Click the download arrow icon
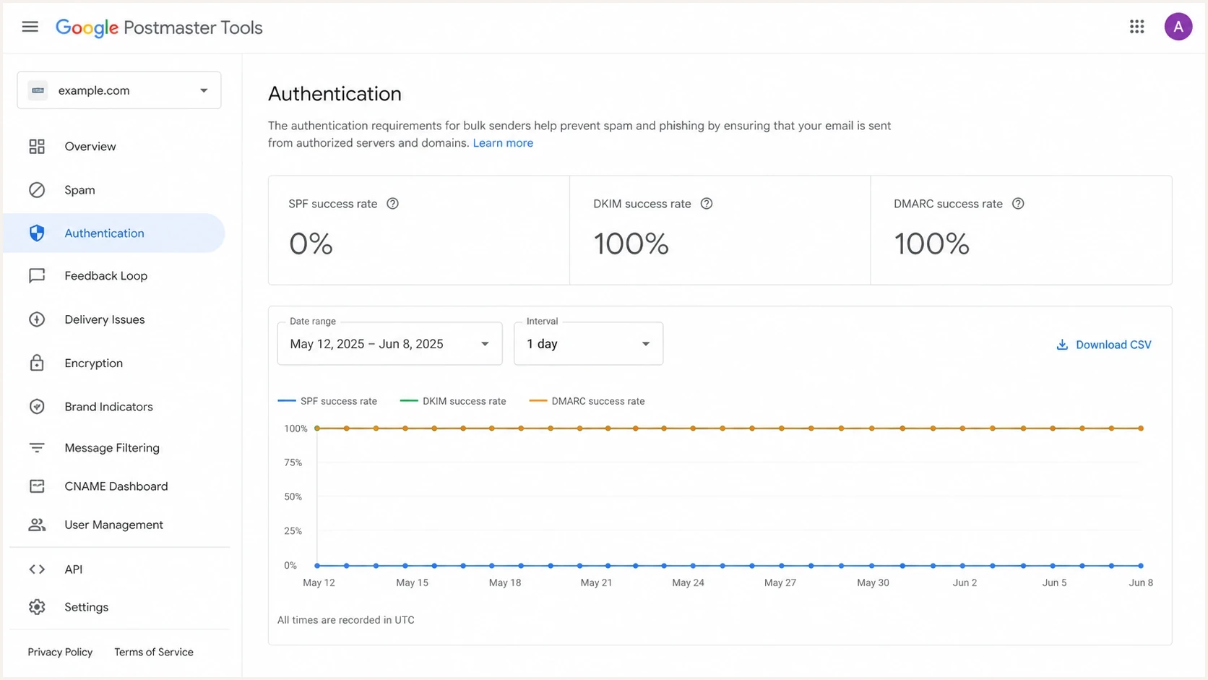Viewport: 1208px width, 680px height. (x=1062, y=345)
